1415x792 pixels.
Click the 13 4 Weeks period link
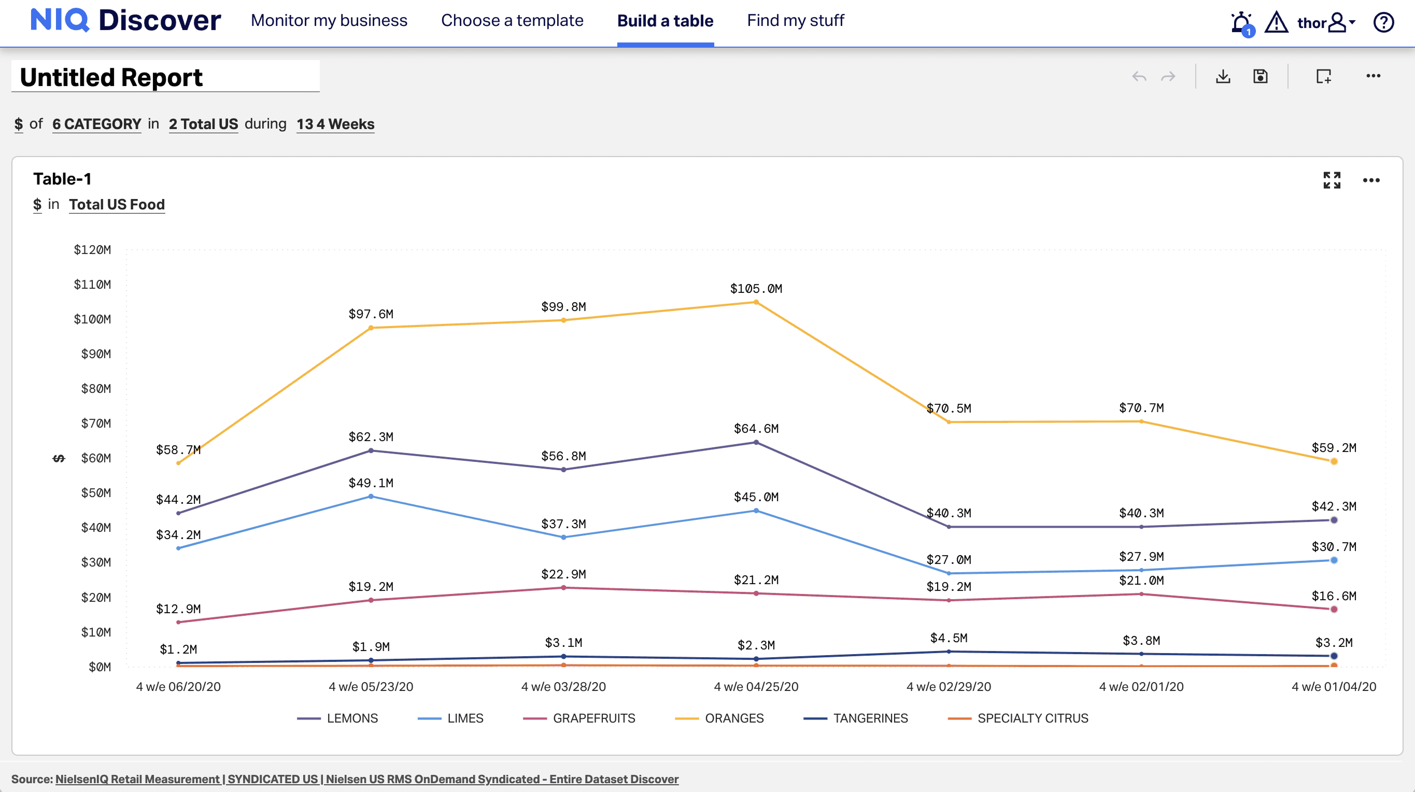click(335, 124)
